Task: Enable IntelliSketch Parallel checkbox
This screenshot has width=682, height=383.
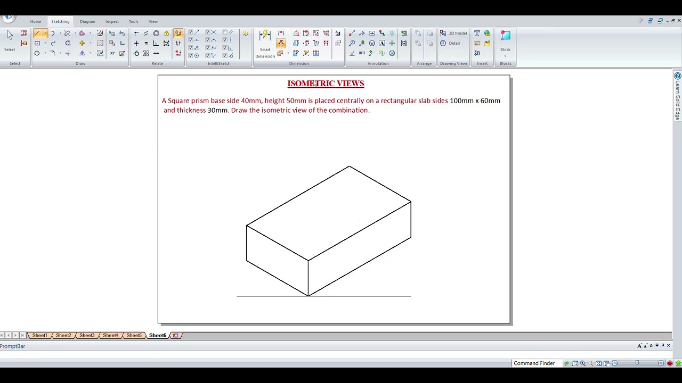Action: pos(225,32)
